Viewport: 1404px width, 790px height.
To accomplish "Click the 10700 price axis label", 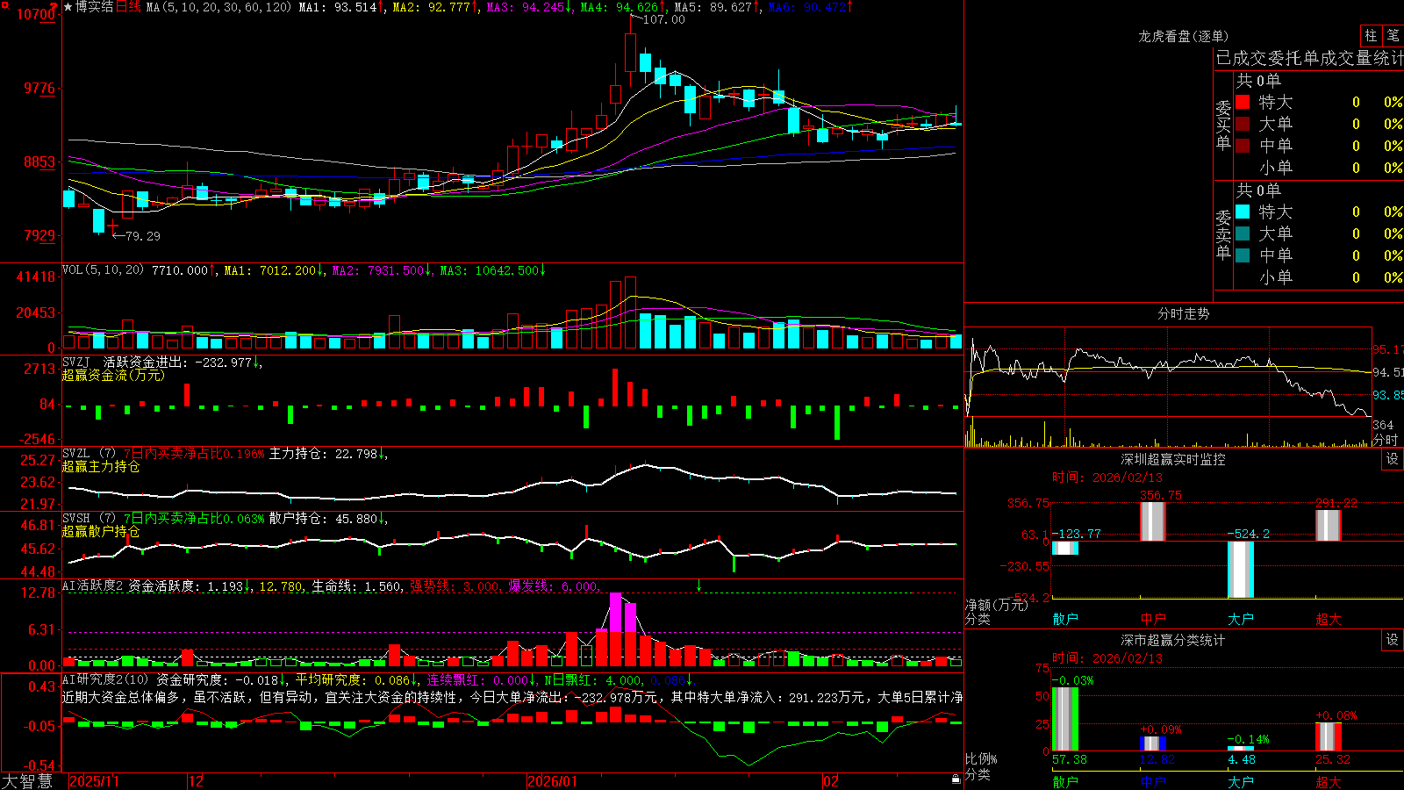I will click(x=36, y=14).
